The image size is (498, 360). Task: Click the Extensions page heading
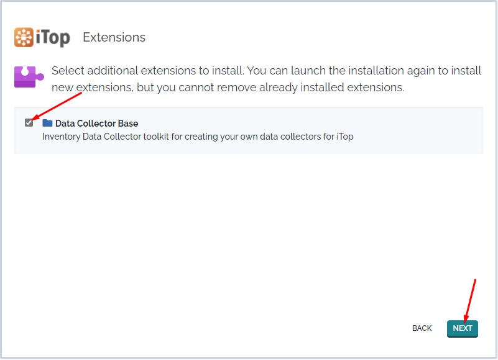114,37
